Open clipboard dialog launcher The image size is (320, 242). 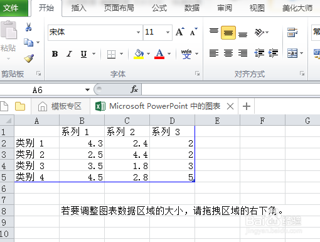pos(38,74)
